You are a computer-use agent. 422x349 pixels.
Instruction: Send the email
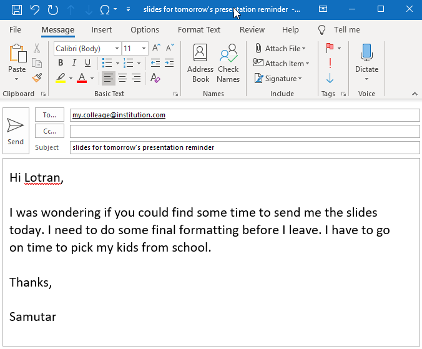pyautogui.click(x=16, y=130)
